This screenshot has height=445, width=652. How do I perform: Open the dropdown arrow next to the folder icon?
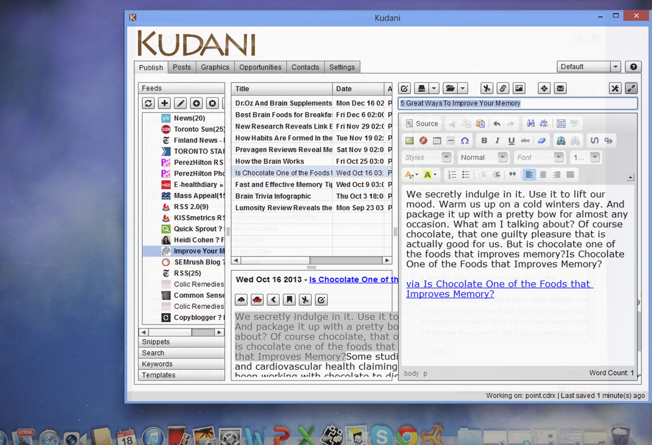pyautogui.click(x=462, y=88)
